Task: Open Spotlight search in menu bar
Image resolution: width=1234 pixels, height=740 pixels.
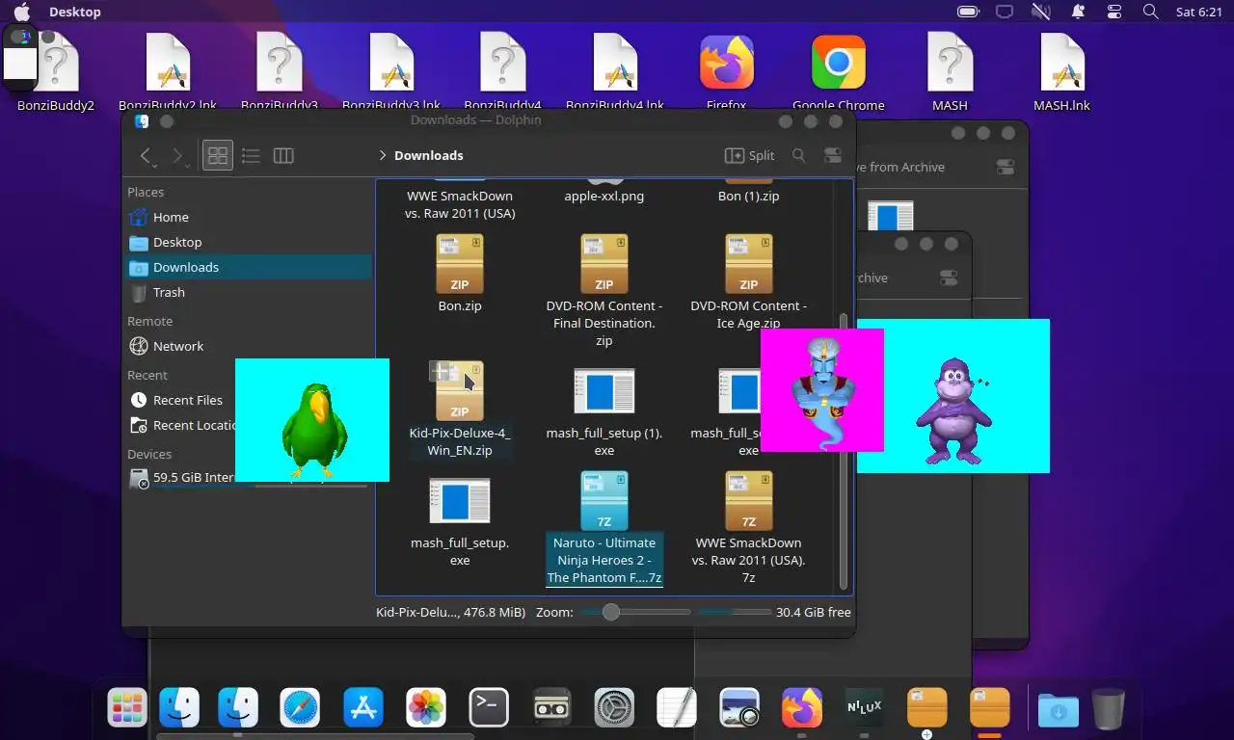Action: coord(1150,12)
